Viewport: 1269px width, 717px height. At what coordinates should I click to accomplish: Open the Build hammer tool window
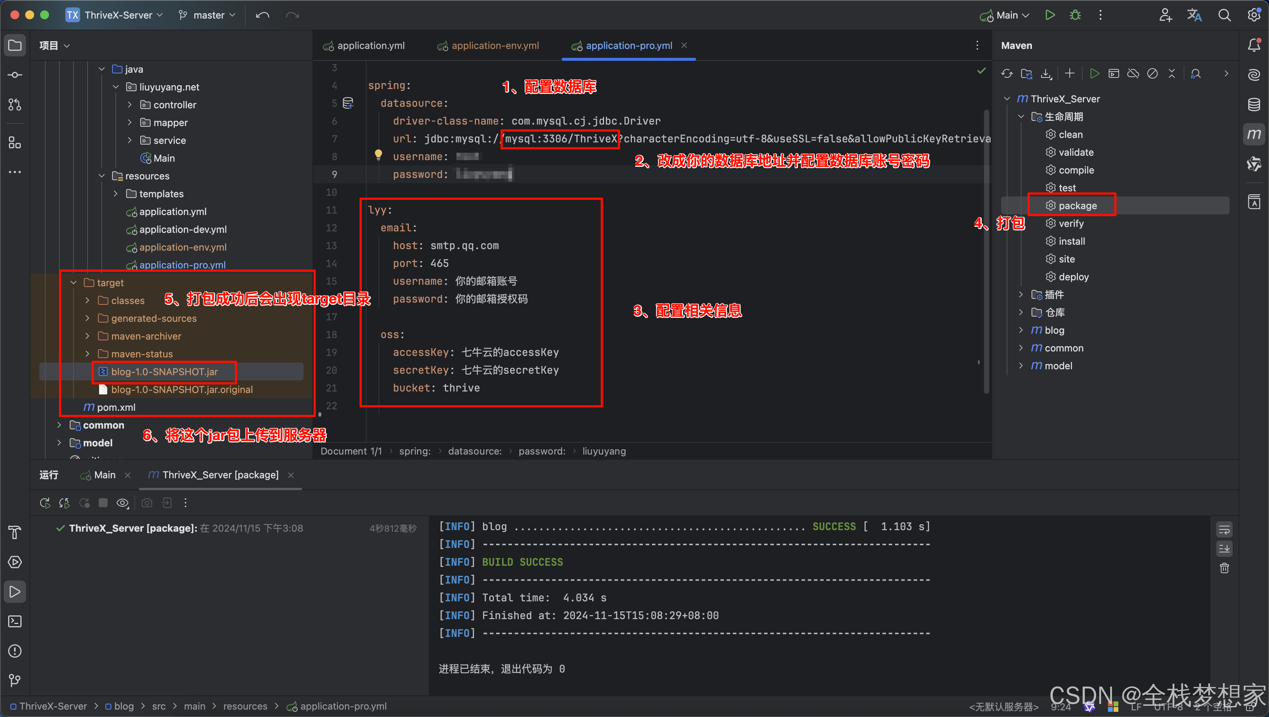pyautogui.click(x=15, y=532)
